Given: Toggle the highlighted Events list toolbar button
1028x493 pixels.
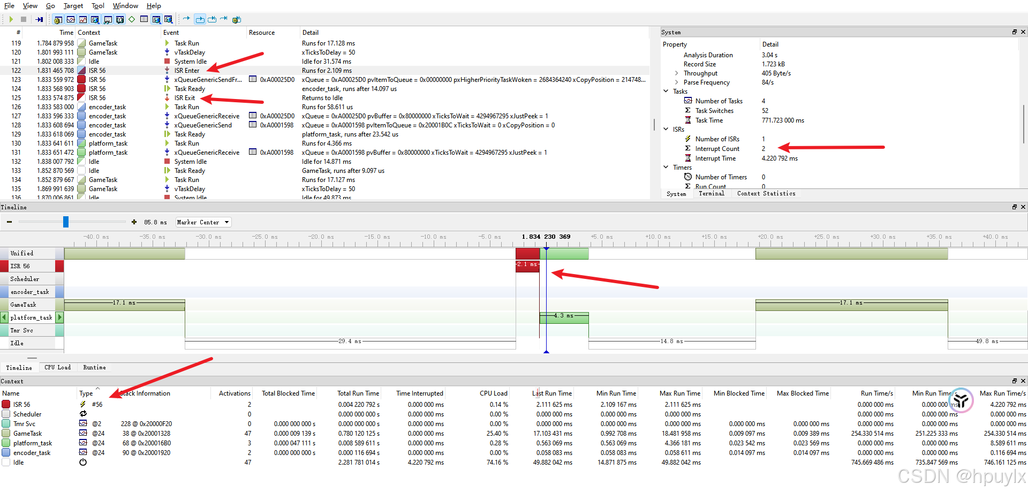Looking at the screenshot, I should coord(156,19).
